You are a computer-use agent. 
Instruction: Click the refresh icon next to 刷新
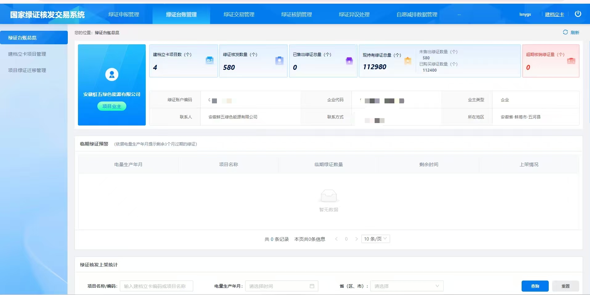tap(565, 32)
